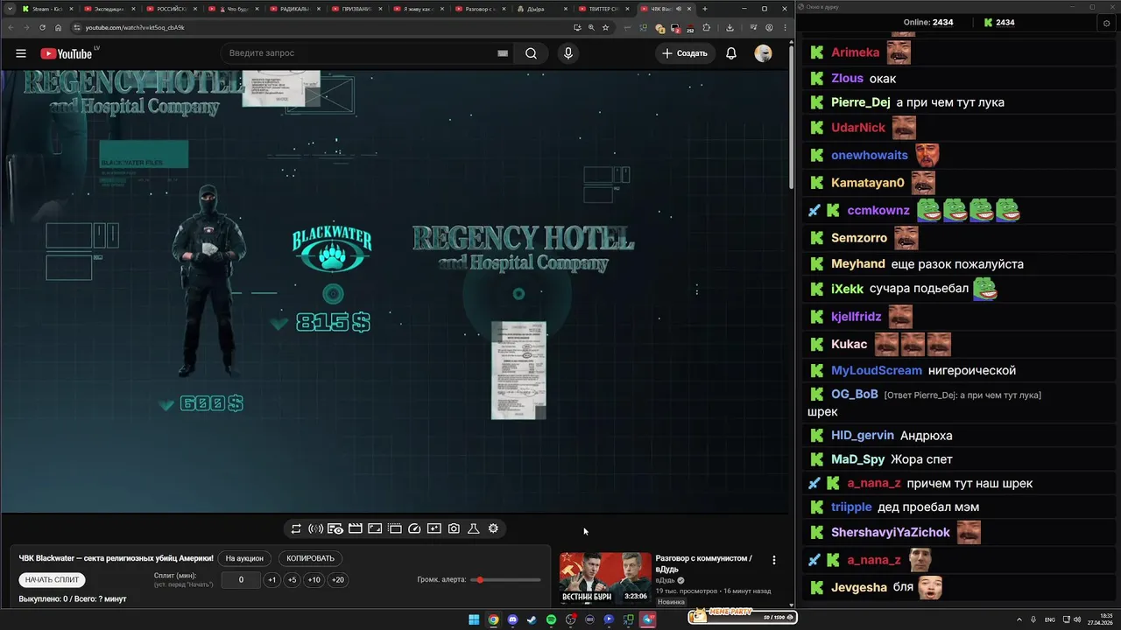
Task: Open the Разговор с коммунистом video thumbnail
Action: [605, 578]
